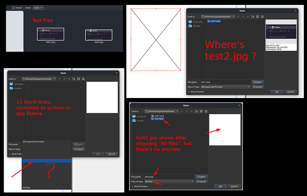Image resolution: width=307 pixels, height=196 pixels.
Task: Go to temp folder in file manager path bar
Action: click(x=28, y=8)
